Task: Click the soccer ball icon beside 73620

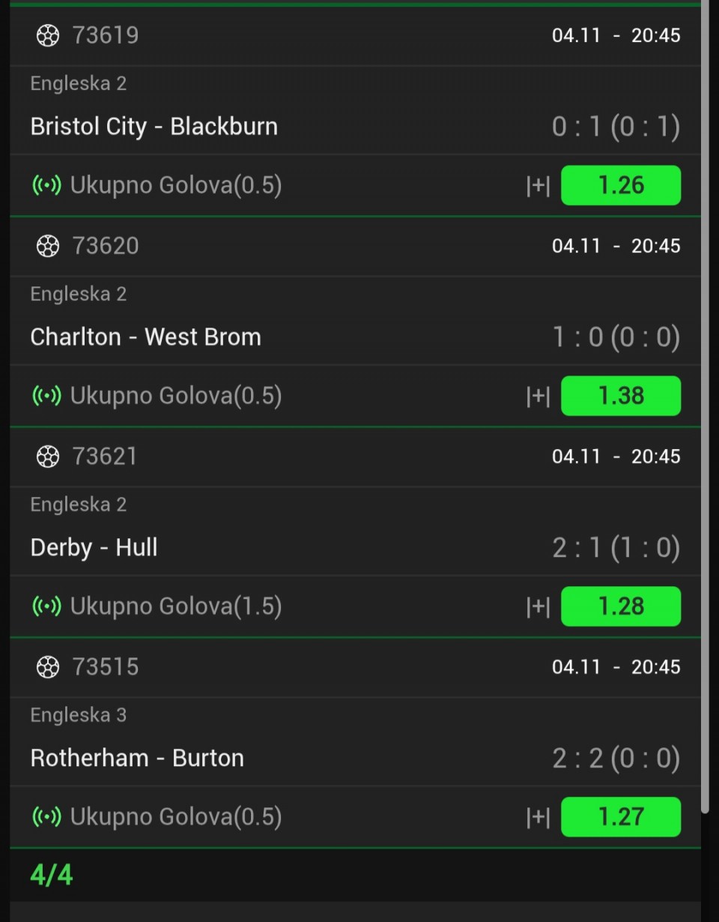Action: (47, 246)
